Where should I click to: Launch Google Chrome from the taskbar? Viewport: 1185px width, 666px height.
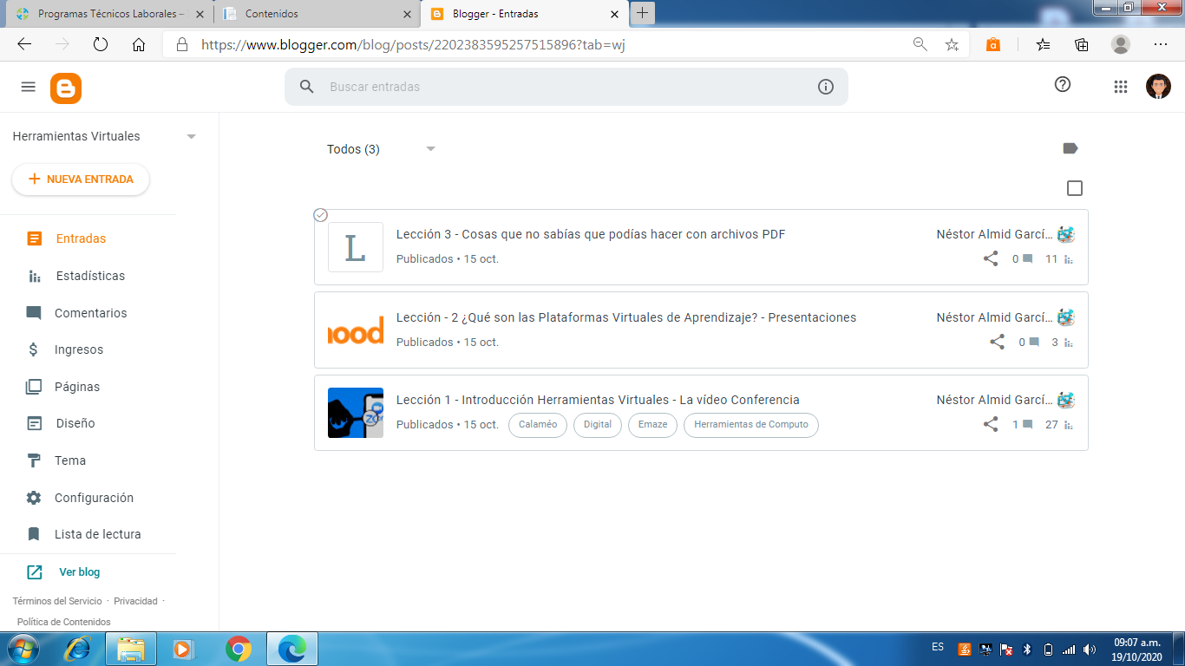point(239,649)
